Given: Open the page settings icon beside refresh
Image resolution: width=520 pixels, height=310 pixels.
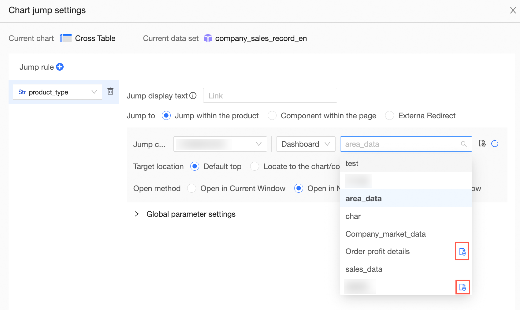Looking at the screenshot, I should [482, 144].
